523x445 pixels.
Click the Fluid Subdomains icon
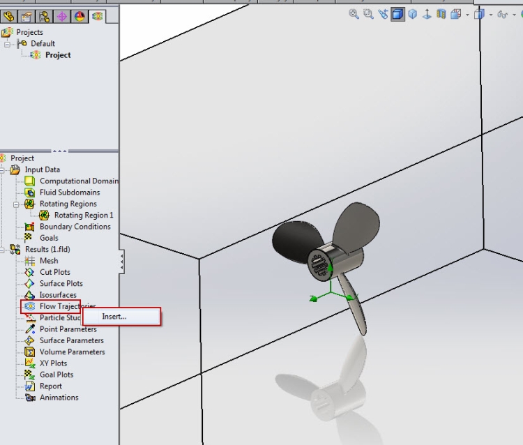[x=29, y=193]
